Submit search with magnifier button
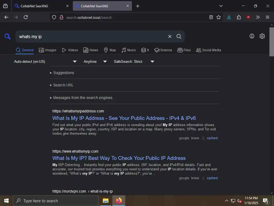 (179, 36)
